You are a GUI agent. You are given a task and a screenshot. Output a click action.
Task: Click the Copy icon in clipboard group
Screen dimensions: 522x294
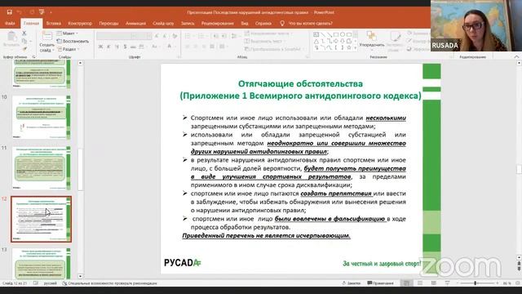pyautogui.click(x=24, y=42)
